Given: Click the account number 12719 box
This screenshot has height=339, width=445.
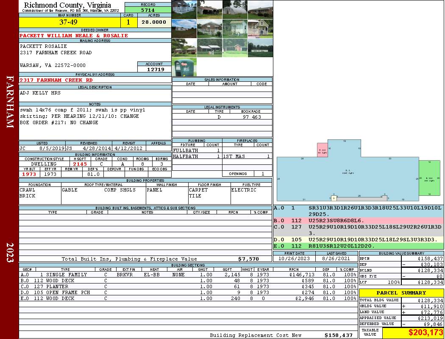Looking at the screenshot, I should coord(154,69).
